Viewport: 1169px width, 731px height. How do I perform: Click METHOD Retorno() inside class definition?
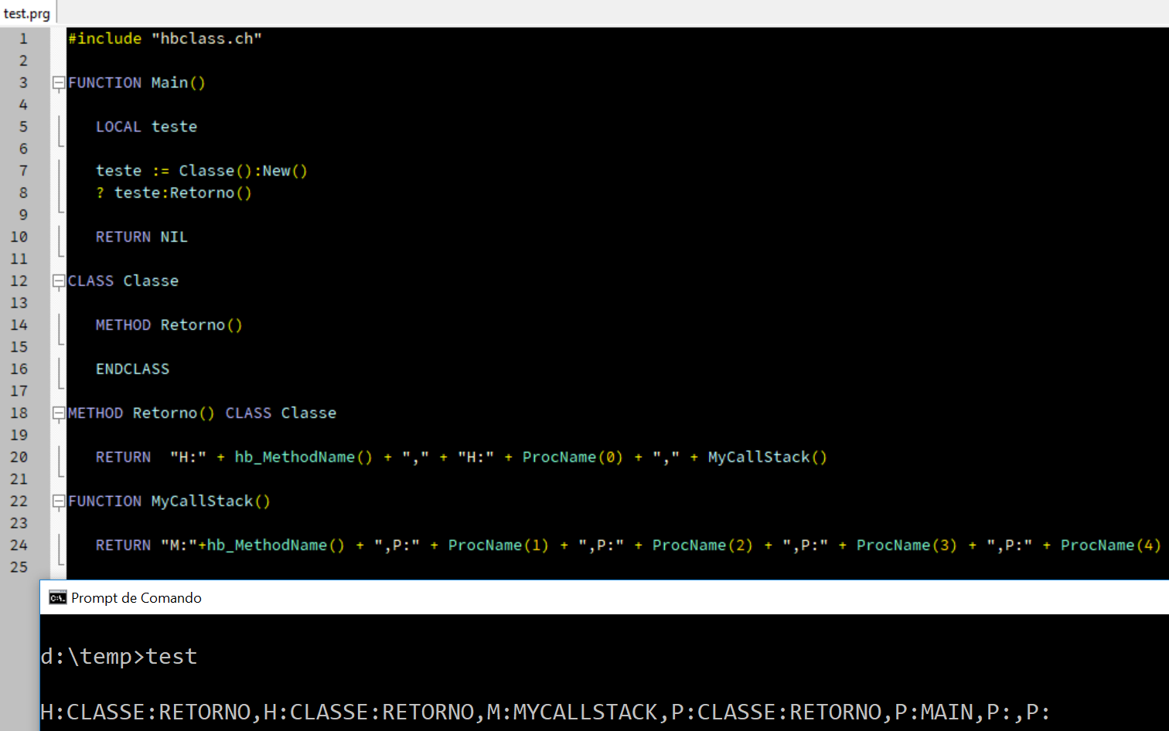(169, 325)
